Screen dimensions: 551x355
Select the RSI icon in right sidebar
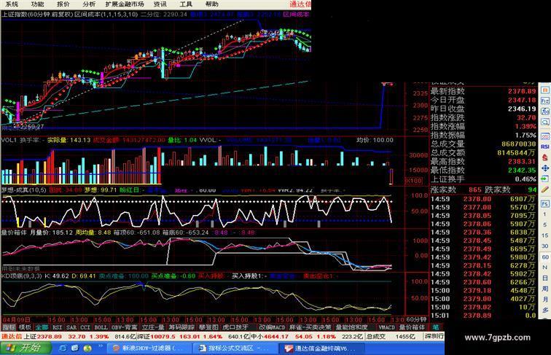pyautogui.click(x=545, y=147)
